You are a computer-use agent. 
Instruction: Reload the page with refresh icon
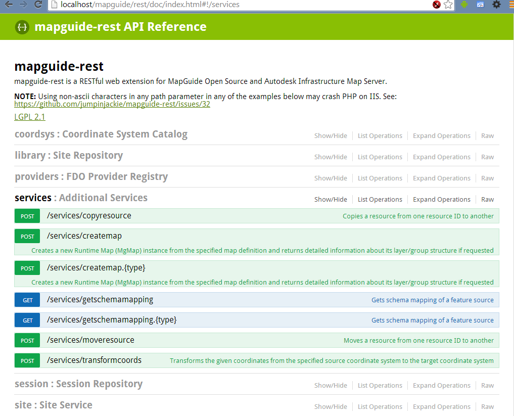tap(38, 4)
